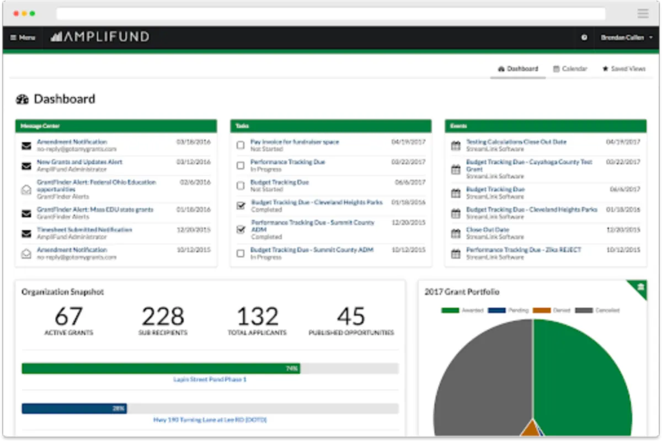The height and width of the screenshot is (441, 662).
Task: Open the Timesheet Submitted Notification message
Action: click(84, 230)
